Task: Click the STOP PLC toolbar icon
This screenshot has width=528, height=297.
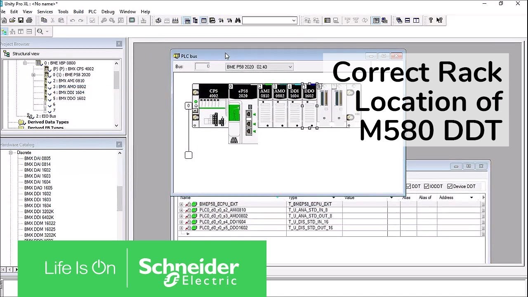Action: pyautogui.click(x=356, y=20)
